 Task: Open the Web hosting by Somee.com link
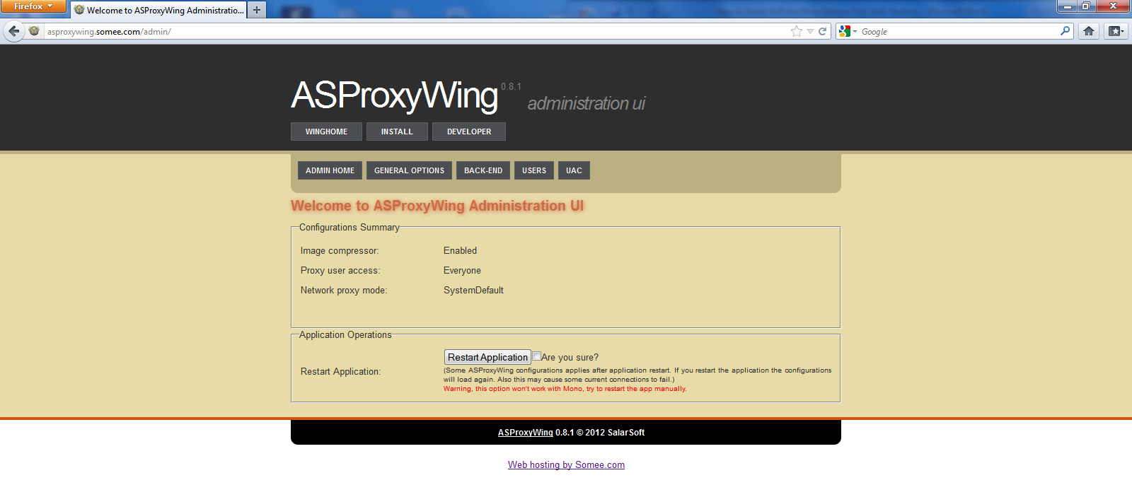click(x=566, y=465)
